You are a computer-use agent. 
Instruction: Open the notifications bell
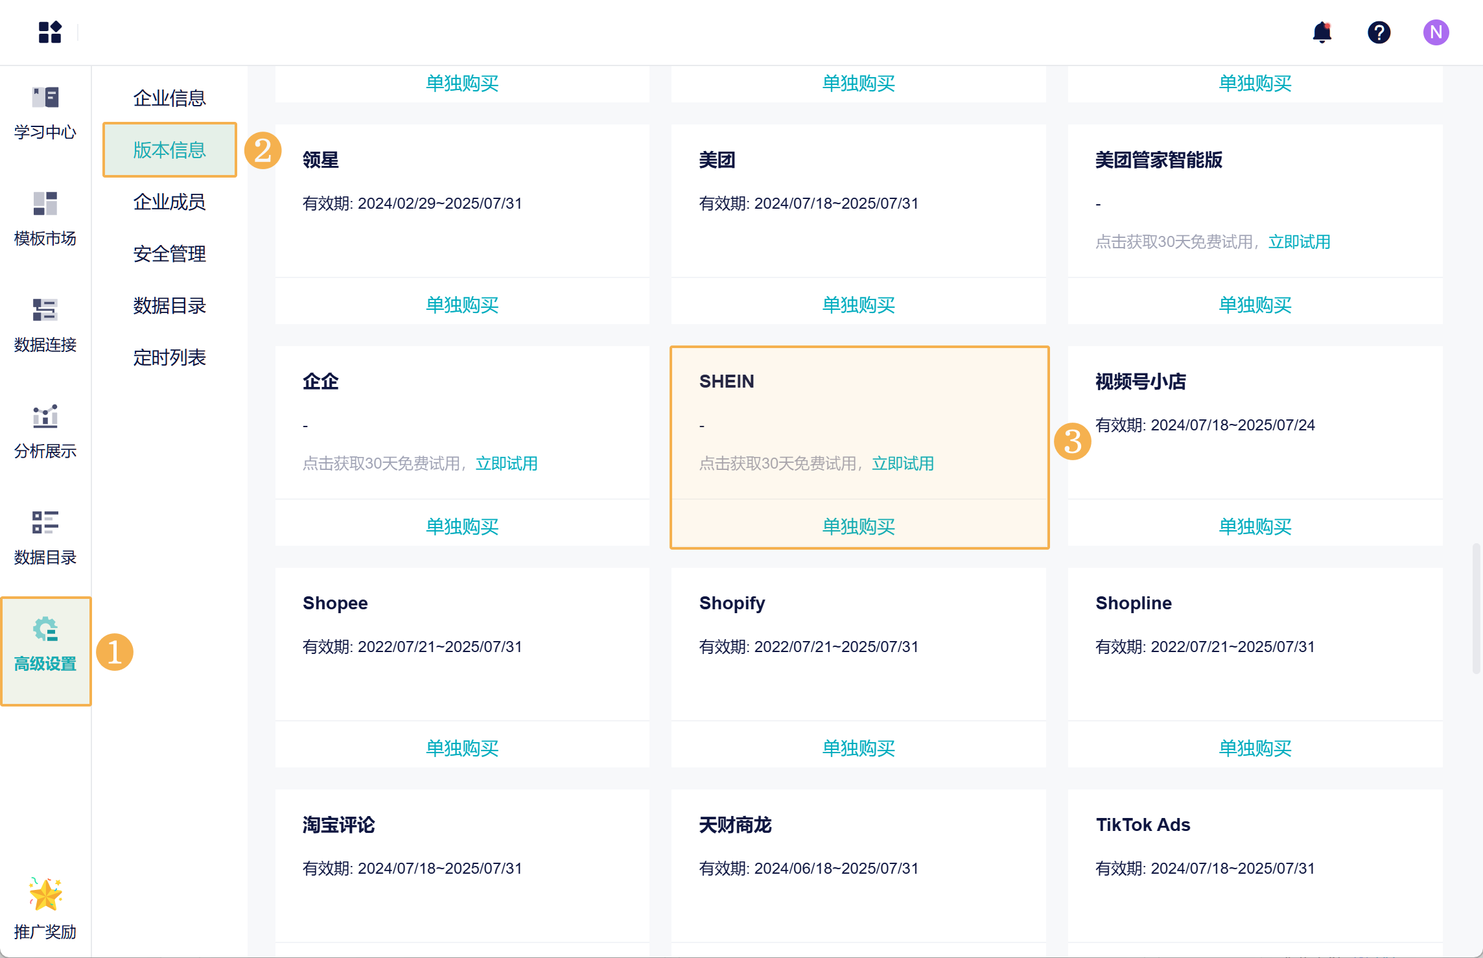[x=1322, y=32]
